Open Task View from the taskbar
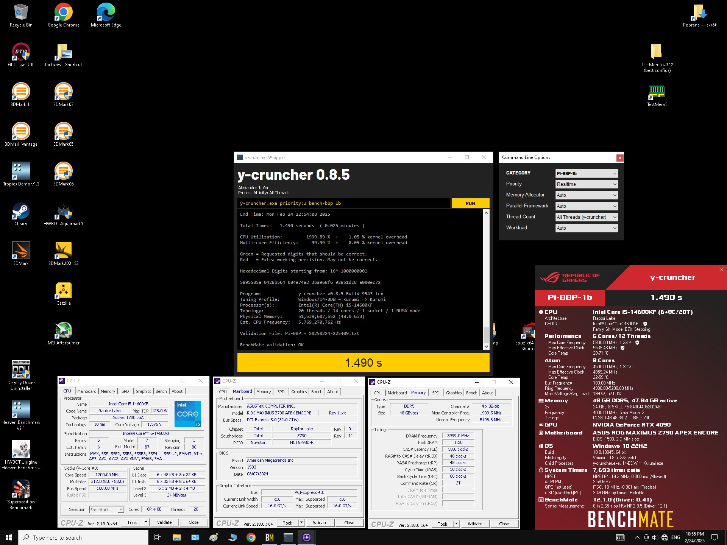The image size is (727, 545). point(158,537)
